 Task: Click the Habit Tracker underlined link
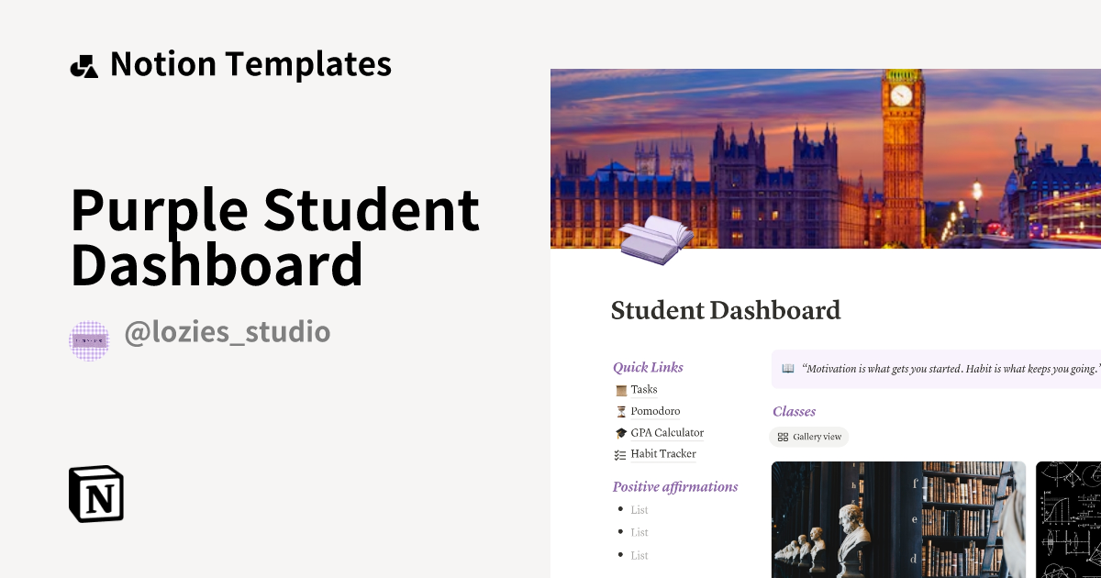point(662,453)
